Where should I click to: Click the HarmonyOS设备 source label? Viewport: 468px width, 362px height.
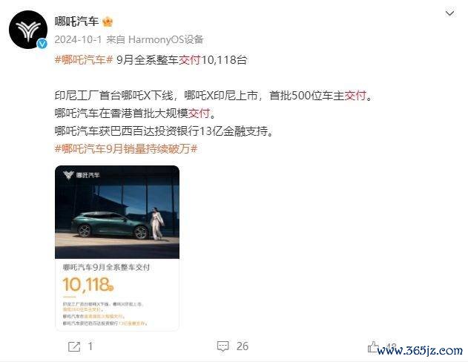(x=166, y=40)
